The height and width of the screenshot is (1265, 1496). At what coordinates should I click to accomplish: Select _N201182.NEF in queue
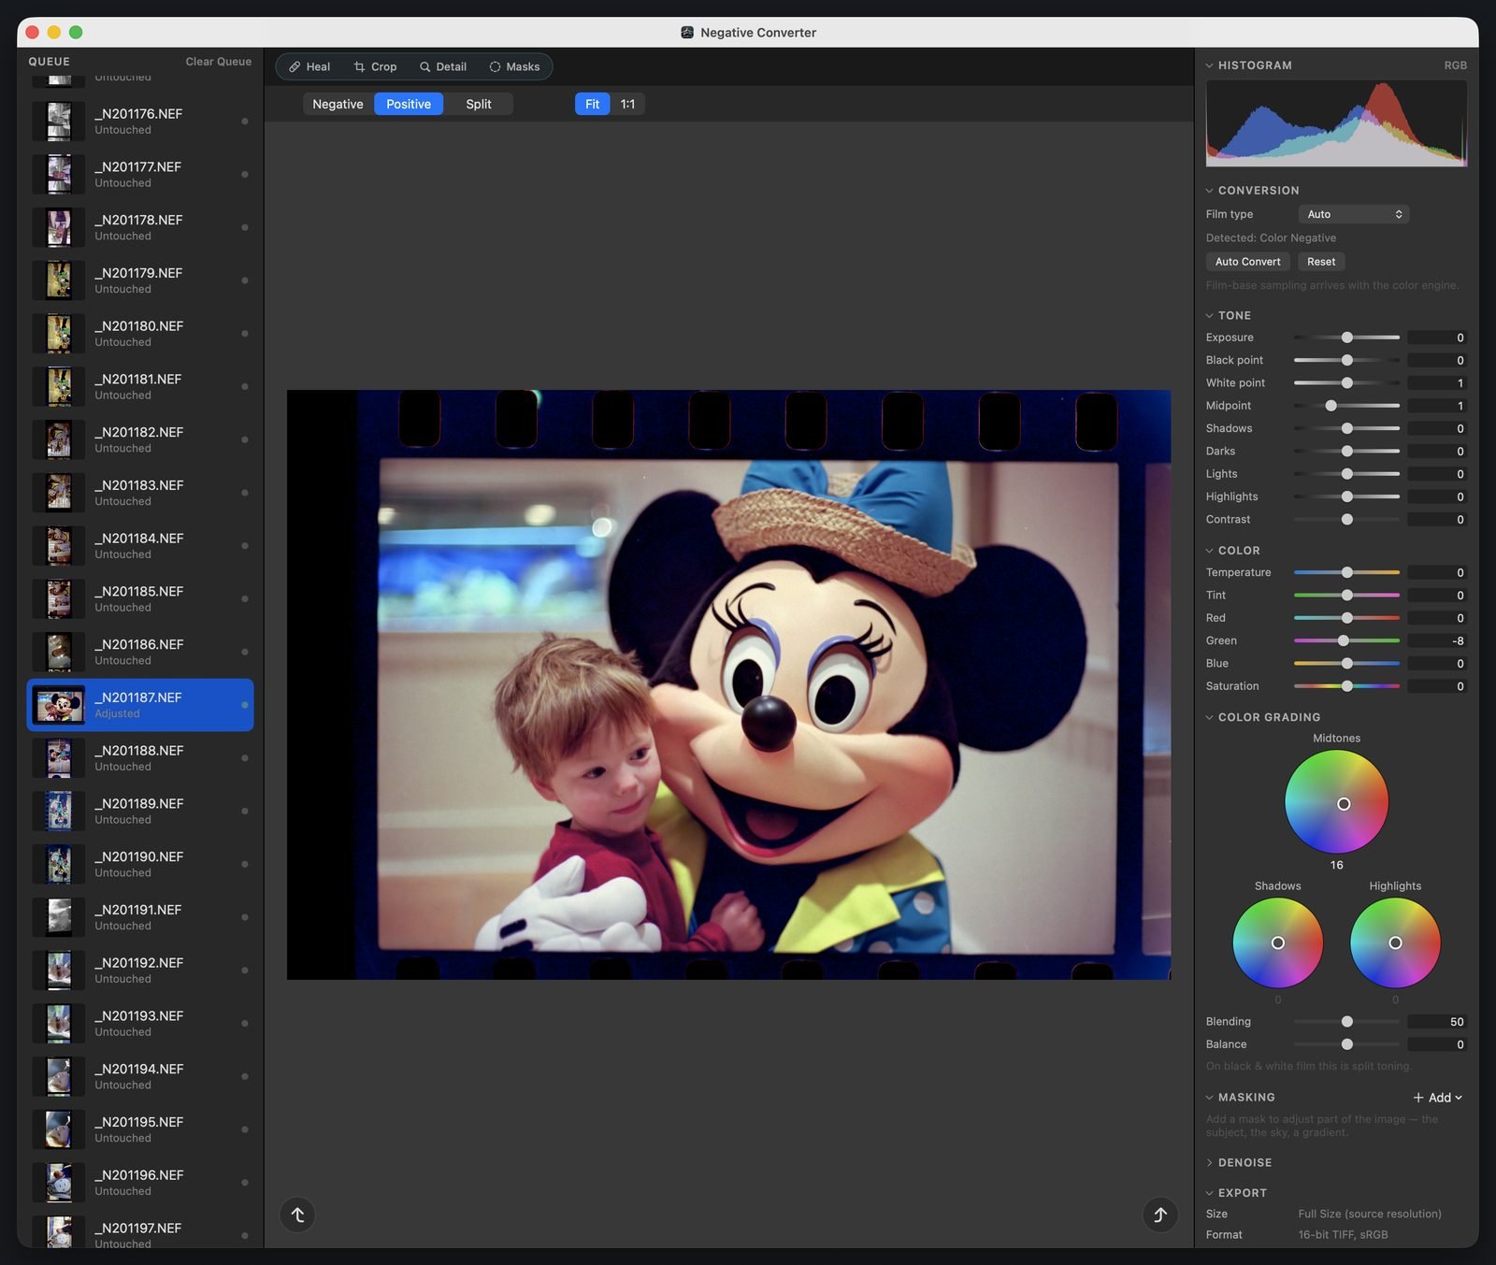(140, 439)
